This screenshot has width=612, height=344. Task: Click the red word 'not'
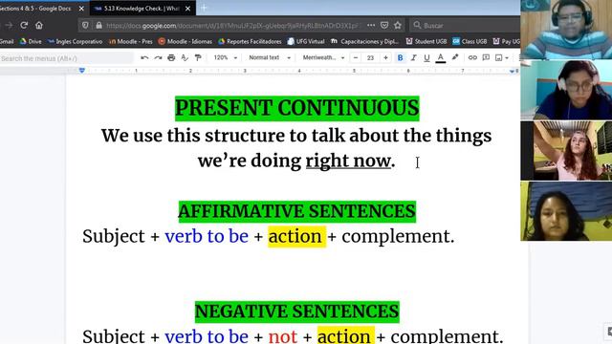[x=283, y=336]
